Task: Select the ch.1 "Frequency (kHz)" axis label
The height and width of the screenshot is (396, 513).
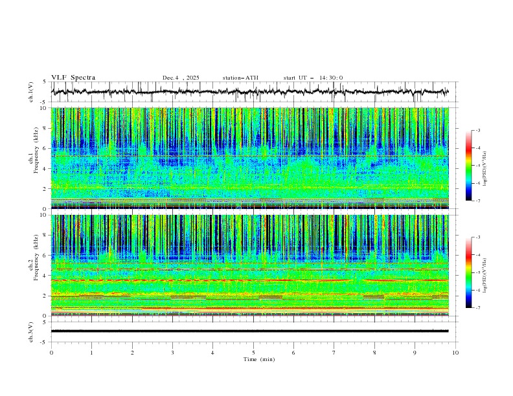Action: pos(36,149)
